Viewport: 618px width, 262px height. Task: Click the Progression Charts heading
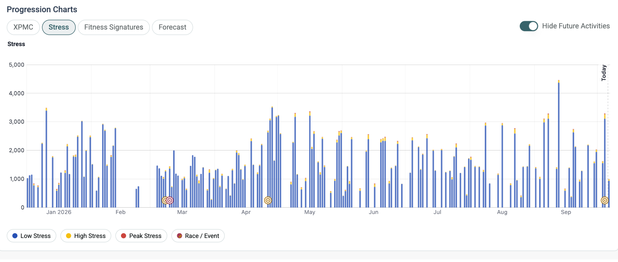click(x=42, y=9)
